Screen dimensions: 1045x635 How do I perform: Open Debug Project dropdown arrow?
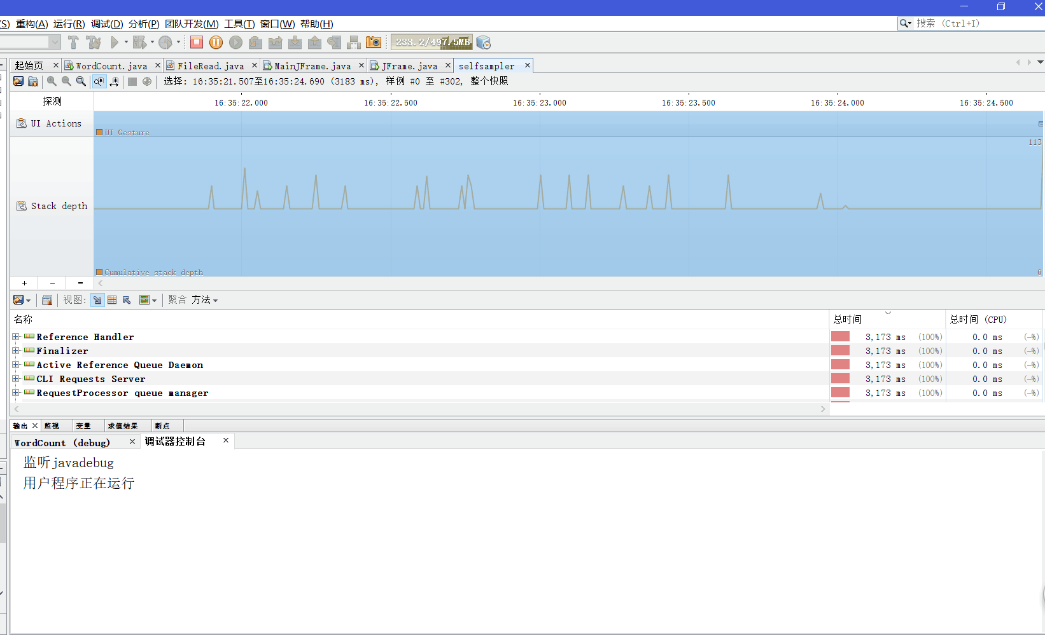pyautogui.click(x=152, y=43)
